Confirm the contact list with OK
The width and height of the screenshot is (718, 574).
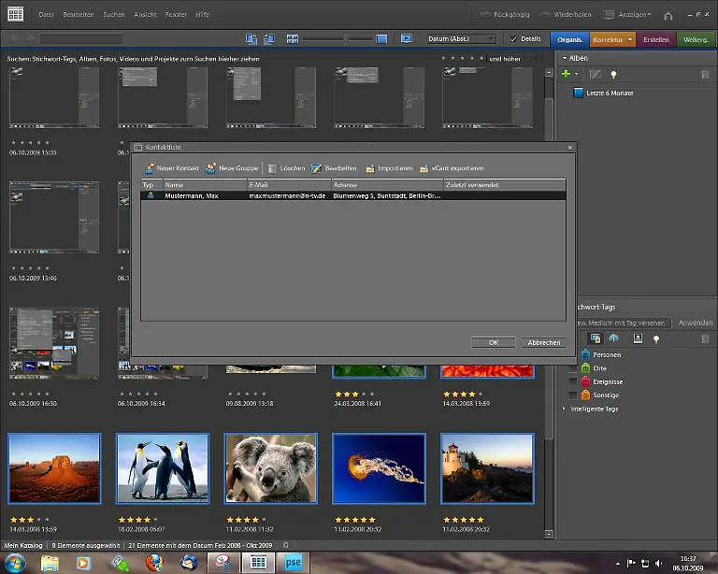(494, 342)
